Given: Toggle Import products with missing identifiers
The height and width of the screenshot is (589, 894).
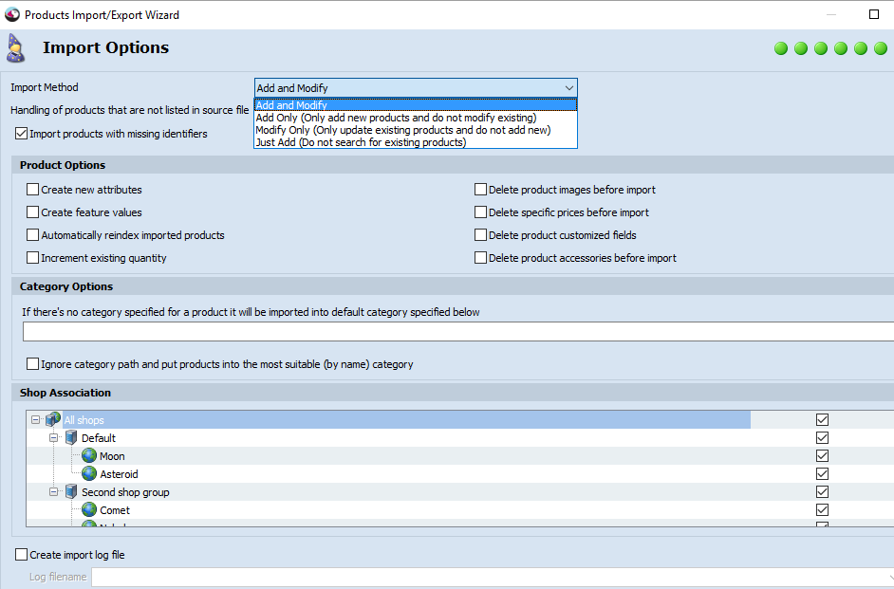Looking at the screenshot, I should click(x=21, y=134).
